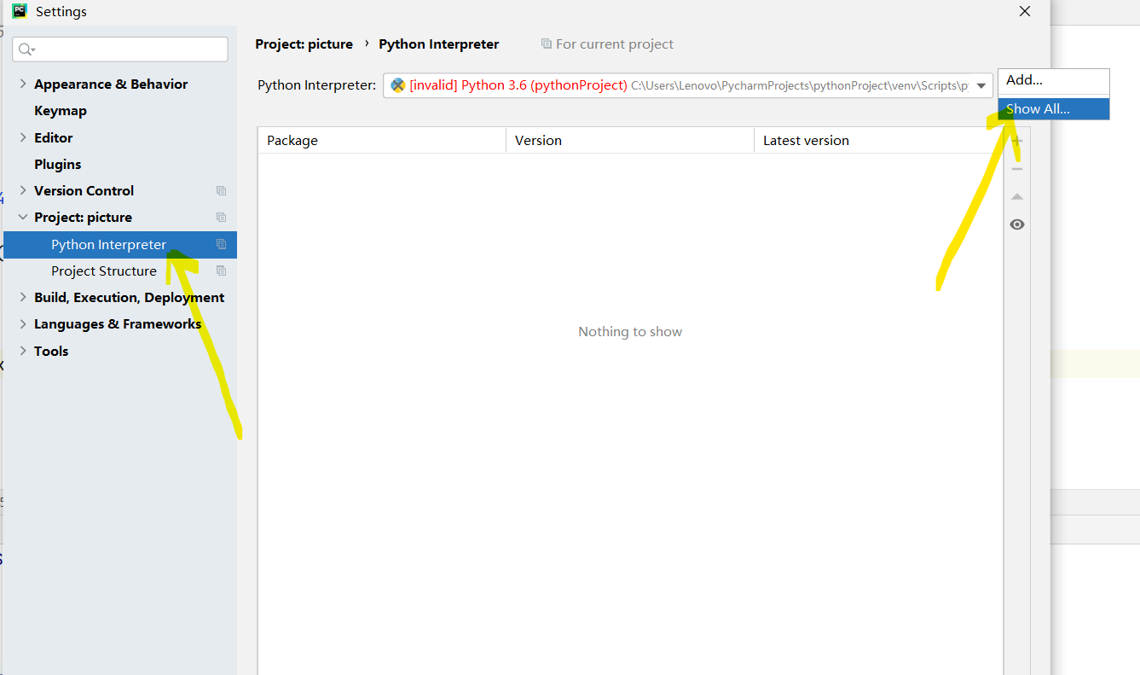Click the Latest version column header
1140x675 pixels.
[x=878, y=140]
